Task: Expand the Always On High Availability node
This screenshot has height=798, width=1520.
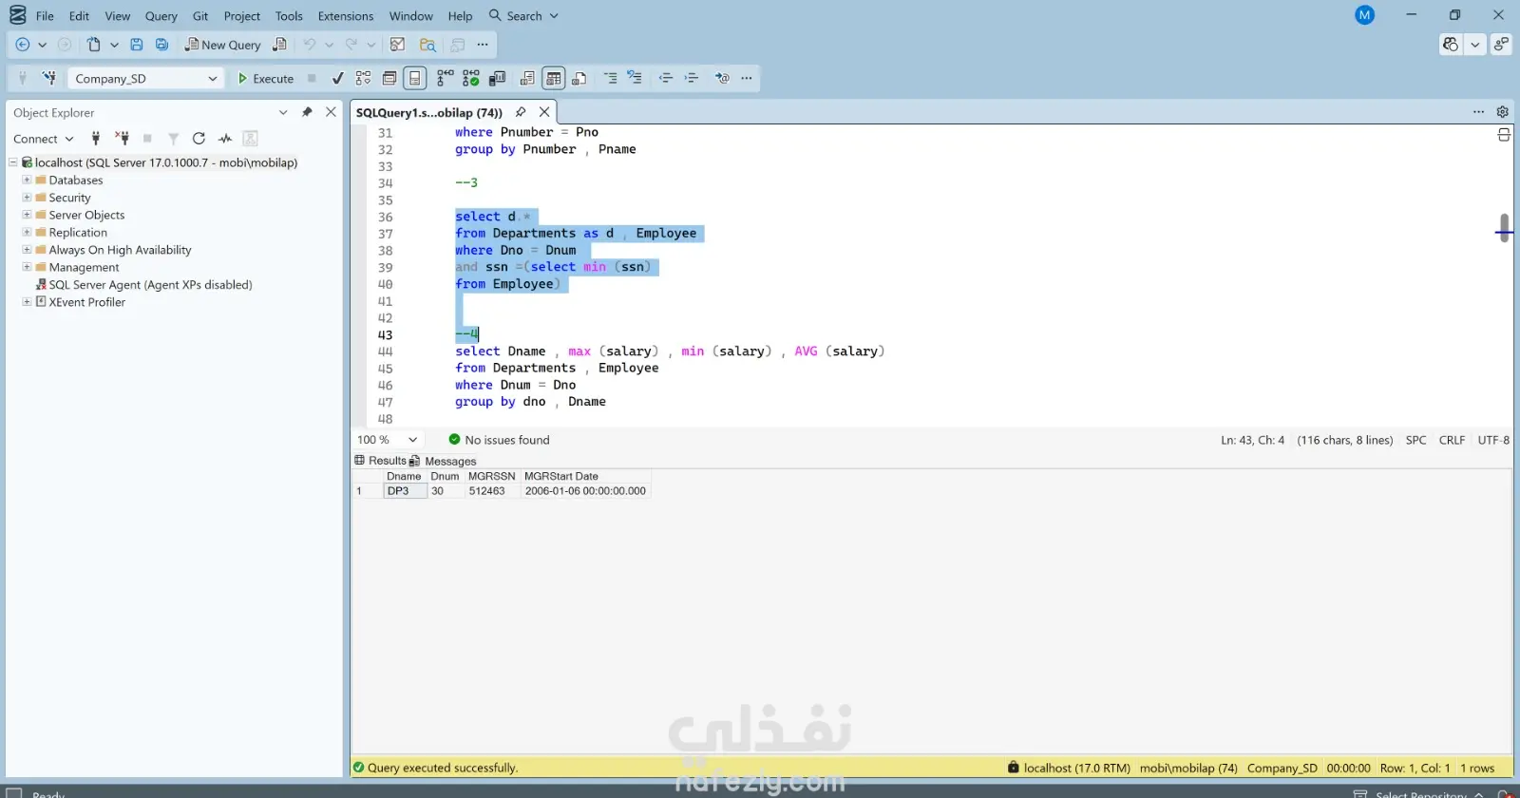Action: [x=27, y=250]
